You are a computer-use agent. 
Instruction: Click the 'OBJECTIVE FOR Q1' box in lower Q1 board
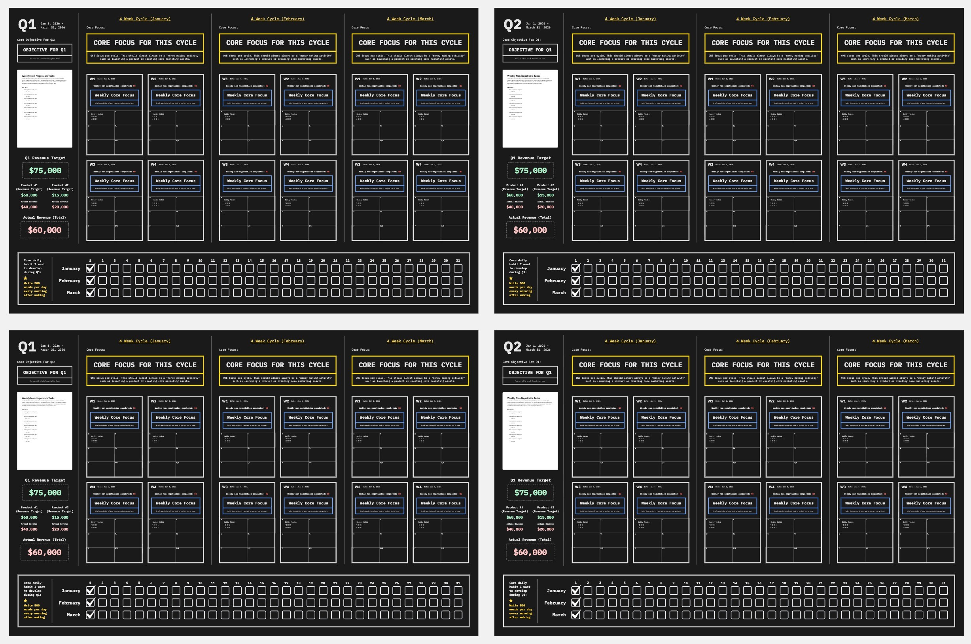(x=45, y=372)
